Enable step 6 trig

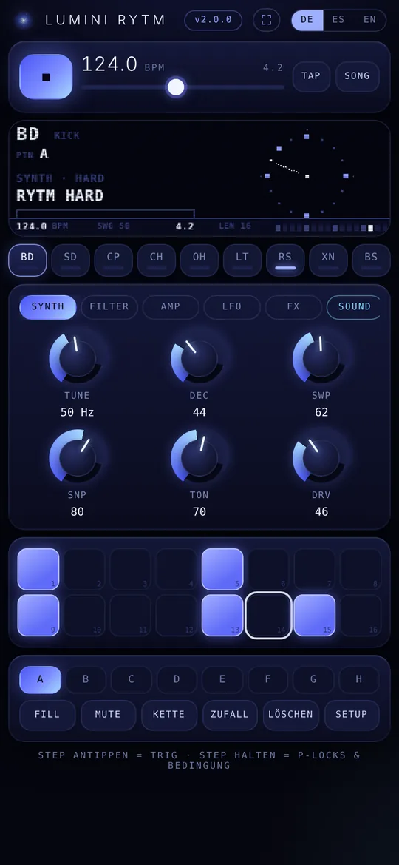268,569
